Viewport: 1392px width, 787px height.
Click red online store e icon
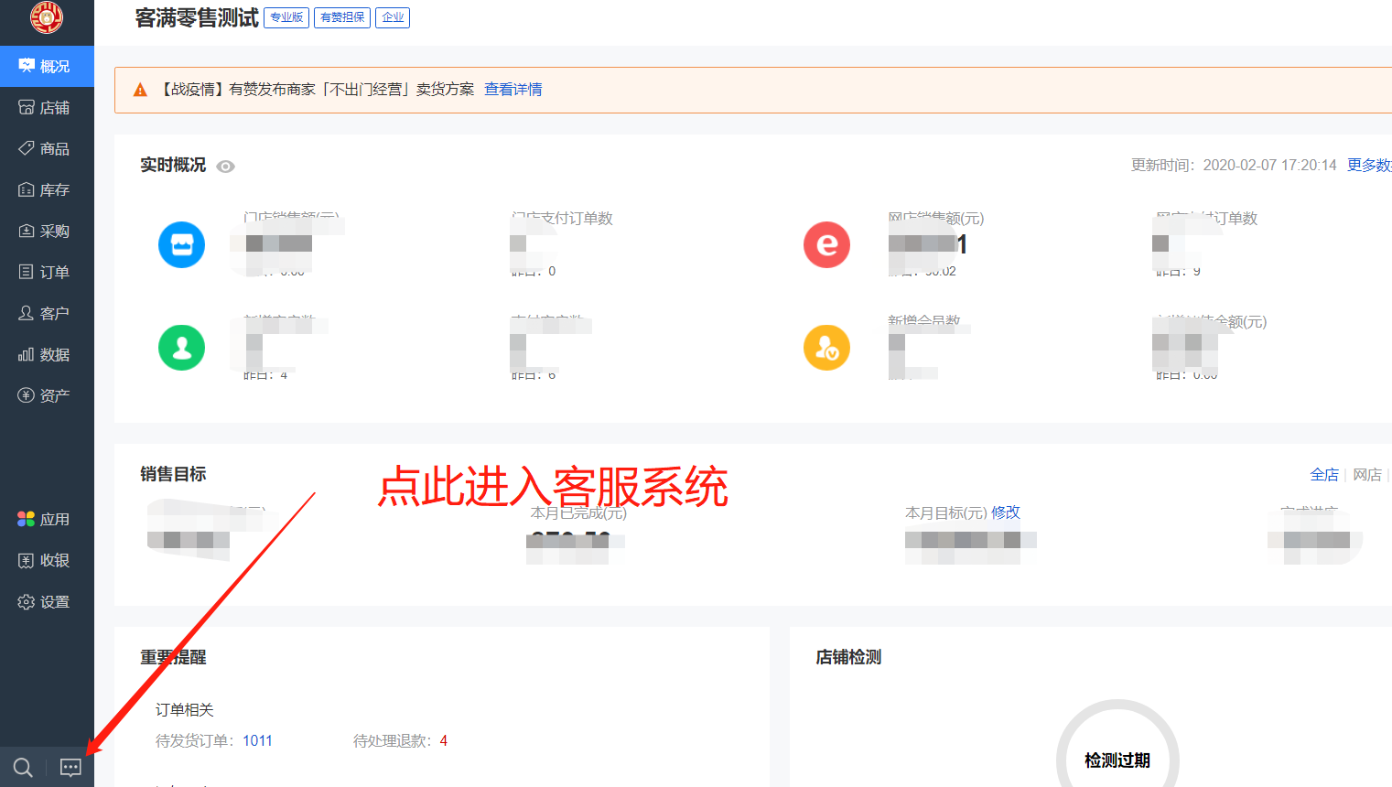826,244
